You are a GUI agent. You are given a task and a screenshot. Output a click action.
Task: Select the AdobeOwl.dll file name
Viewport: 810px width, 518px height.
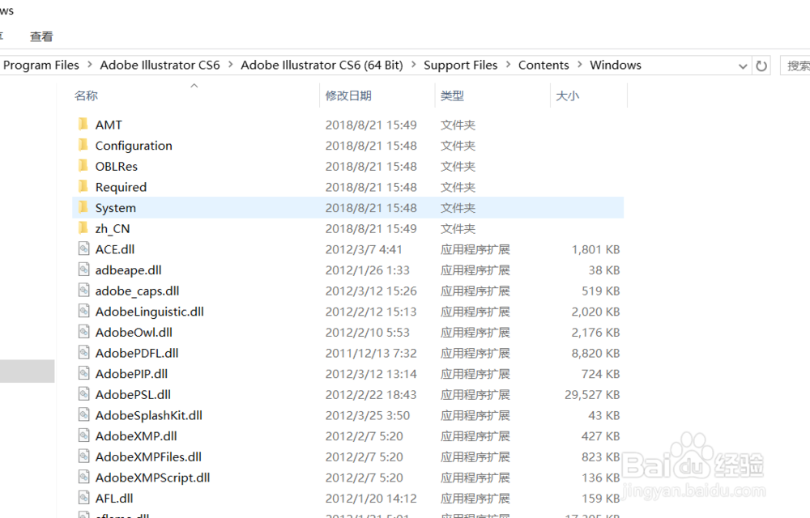pos(134,333)
